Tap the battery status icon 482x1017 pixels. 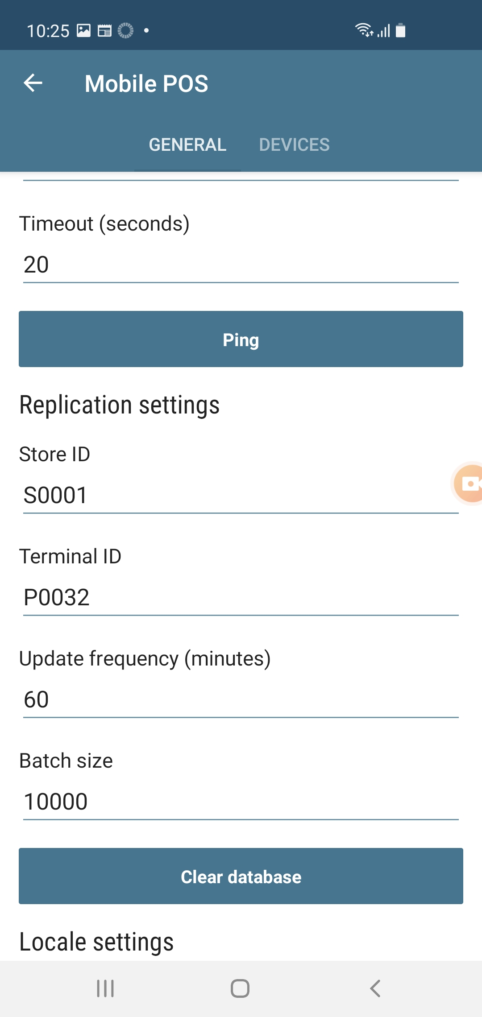pos(401,30)
